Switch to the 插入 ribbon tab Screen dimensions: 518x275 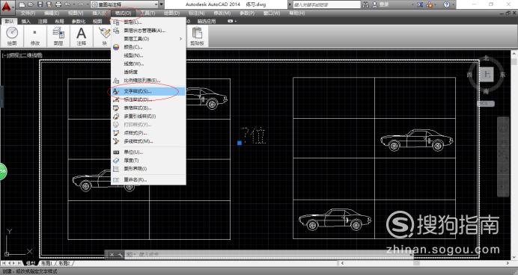pos(25,22)
